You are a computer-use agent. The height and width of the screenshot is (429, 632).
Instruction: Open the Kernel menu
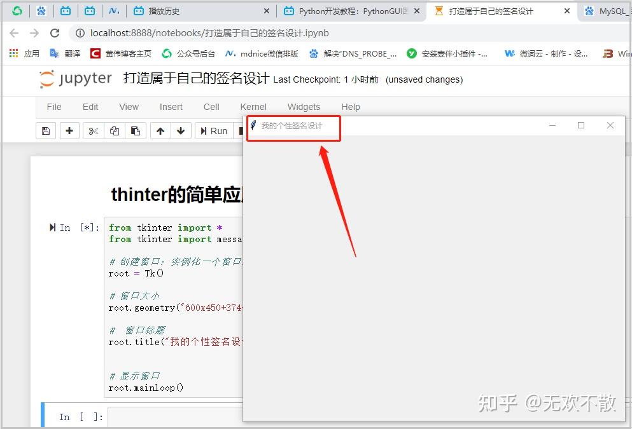(253, 107)
